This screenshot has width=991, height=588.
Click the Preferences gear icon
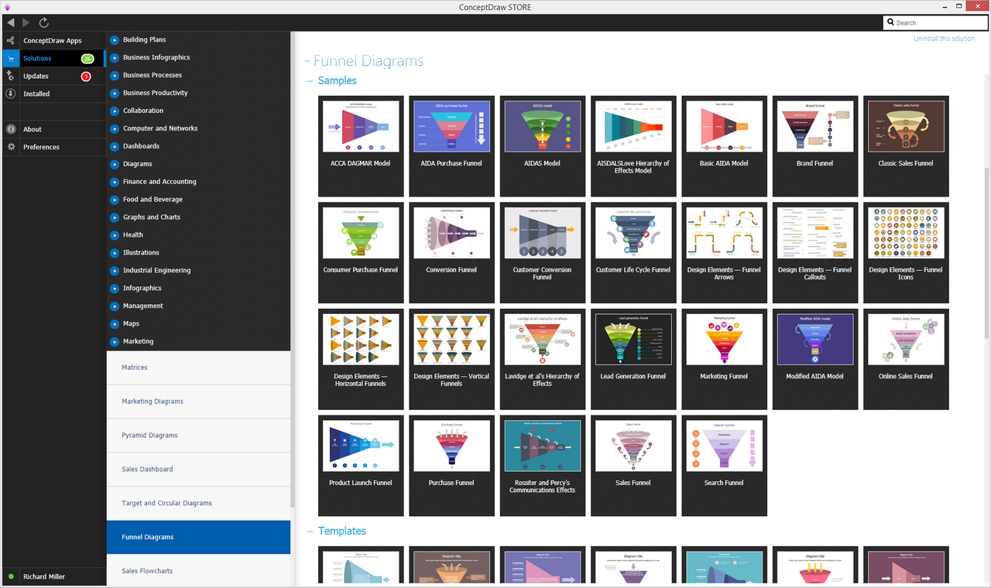(x=11, y=147)
